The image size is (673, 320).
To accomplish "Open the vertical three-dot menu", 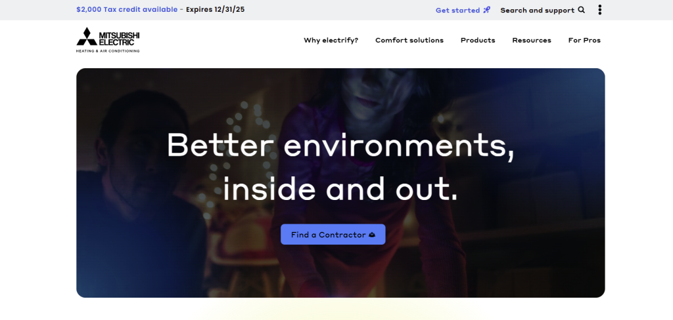I will 599,10.
